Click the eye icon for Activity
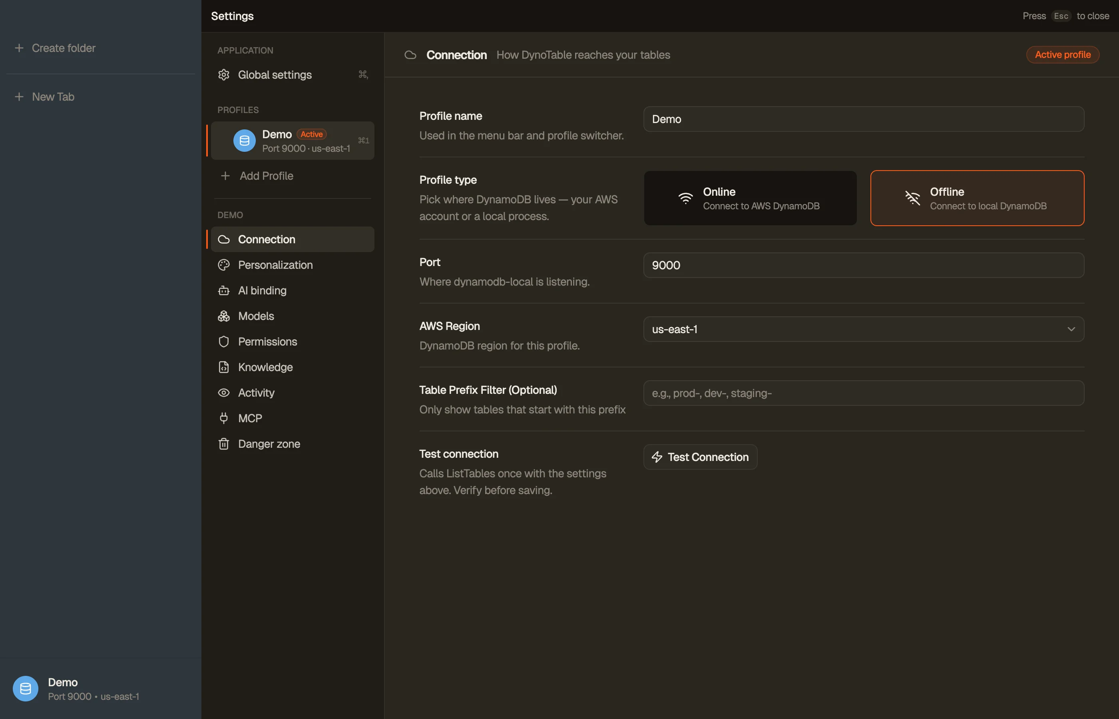Screen dimensions: 1119x719 [224, 393]
